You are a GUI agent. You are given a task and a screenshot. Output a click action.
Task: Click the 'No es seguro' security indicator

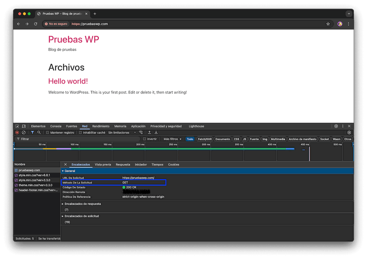pyautogui.click(x=56, y=24)
